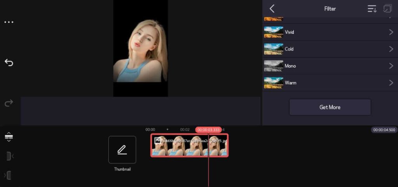
Task: Click the undo arrow icon
Action: click(x=9, y=62)
